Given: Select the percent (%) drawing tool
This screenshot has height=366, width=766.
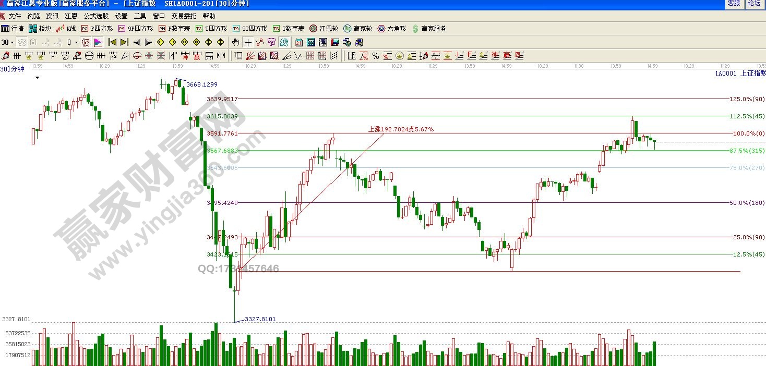Looking at the screenshot, I should click(x=375, y=56).
